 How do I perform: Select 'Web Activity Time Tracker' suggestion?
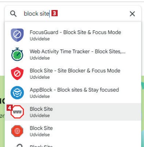(73, 54)
